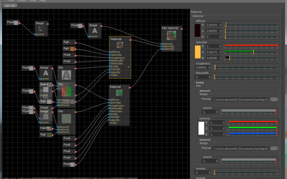Viewport: 287px width, 179px height.
Task: Browse for the texture2 image file
Action: 274,149
